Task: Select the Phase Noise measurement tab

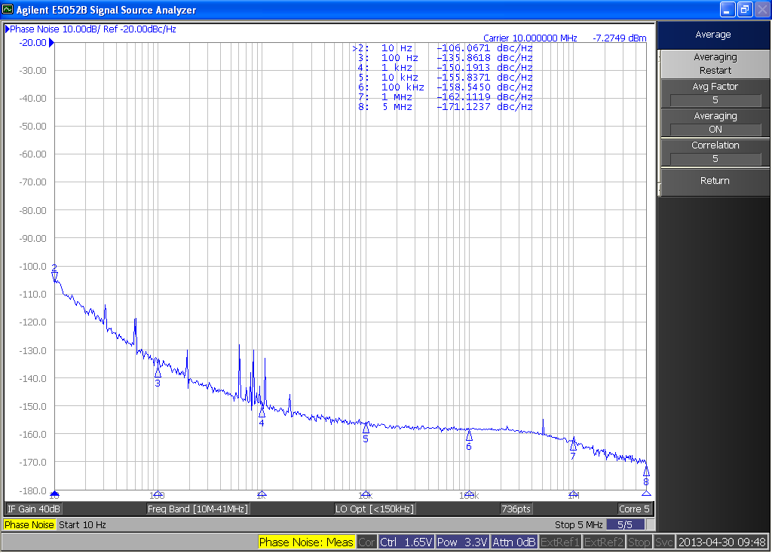Action: pos(29,525)
